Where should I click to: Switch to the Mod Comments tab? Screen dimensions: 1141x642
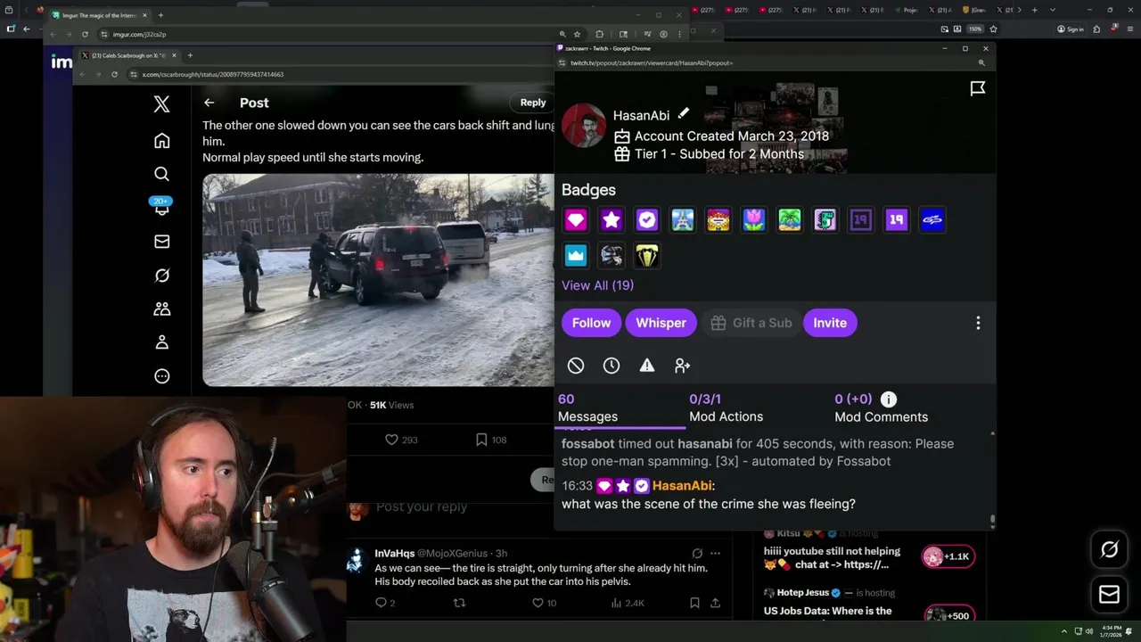point(881,408)
